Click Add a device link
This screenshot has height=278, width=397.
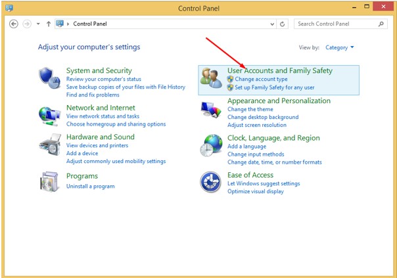pos(82,153)
